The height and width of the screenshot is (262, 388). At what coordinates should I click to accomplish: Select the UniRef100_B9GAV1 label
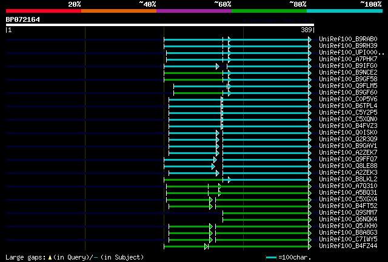tap(348, 146)
